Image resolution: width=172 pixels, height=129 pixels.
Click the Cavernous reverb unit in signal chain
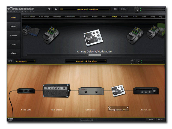point(146,91)
